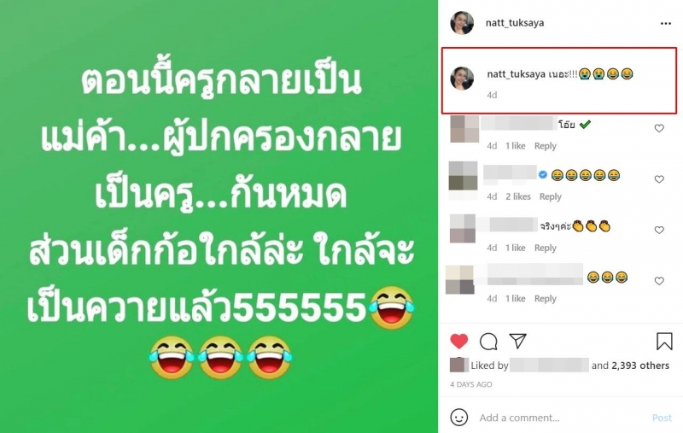
Task: Like the verified user's emoji comment
Action: tap(659, 179)
